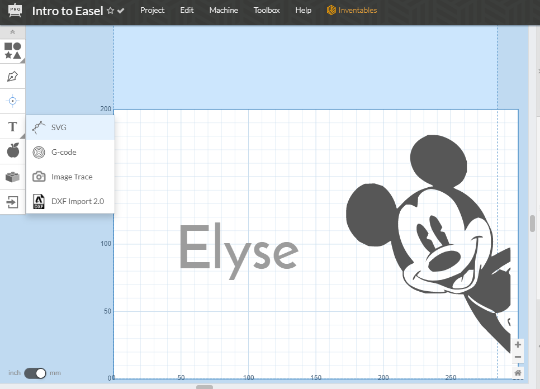Viewport: 540px width, 389px height.
Task: Open the Apps brick icon
Action: point(13,177)
